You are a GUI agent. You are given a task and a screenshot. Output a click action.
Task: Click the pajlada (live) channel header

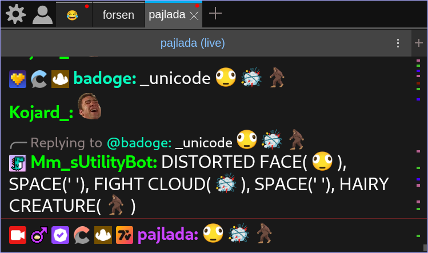point(193,43)
